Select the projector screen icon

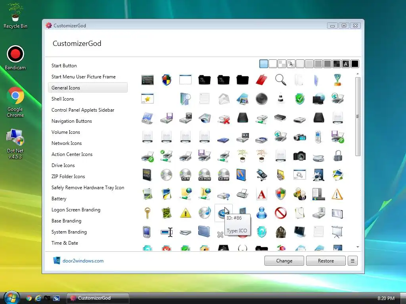337,232
